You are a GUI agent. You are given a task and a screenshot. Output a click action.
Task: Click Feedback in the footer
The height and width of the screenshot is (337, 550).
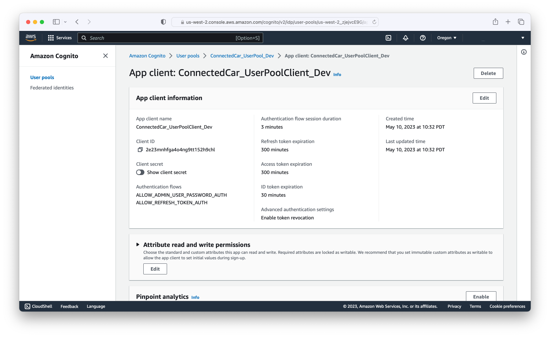69,306
